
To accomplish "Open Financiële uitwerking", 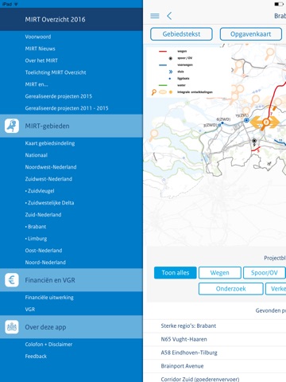I will 49,298.
